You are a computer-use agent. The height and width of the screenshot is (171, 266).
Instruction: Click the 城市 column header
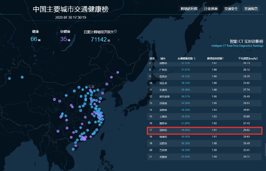click(163, 58)
